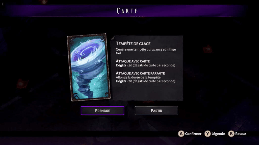Click the Y button icon for Légende
Screen dimensions: 259x145
(x=207, y=134)
